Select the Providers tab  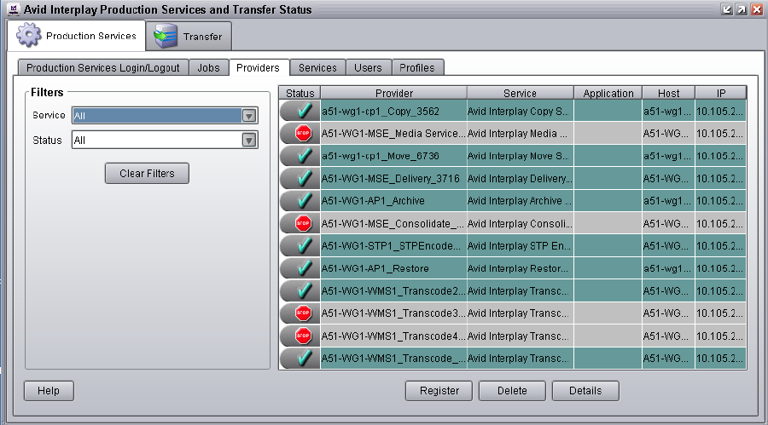(258, 67)
